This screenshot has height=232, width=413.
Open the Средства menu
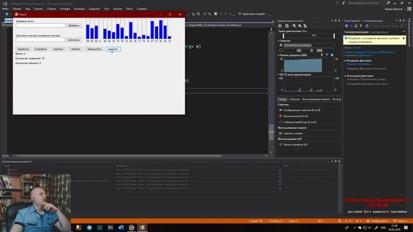click(x=94, y=8)
